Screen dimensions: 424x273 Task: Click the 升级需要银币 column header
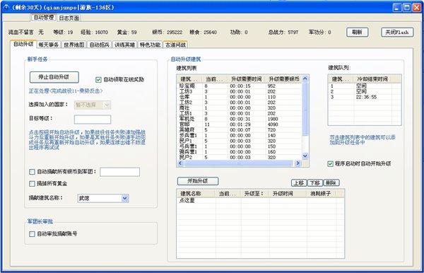283,79
